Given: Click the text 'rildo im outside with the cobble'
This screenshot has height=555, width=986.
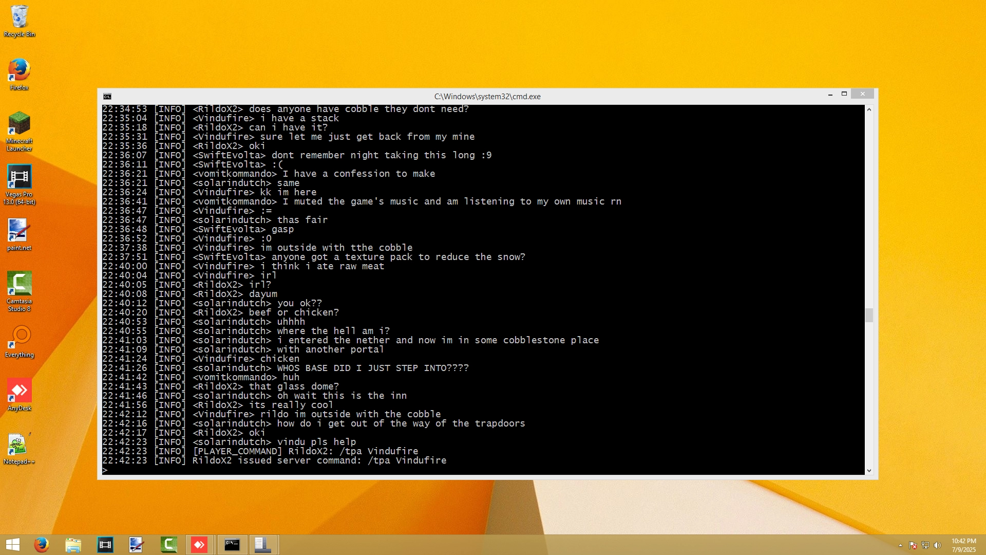Looking at the screenshot, I should click(x=350, y=414).
